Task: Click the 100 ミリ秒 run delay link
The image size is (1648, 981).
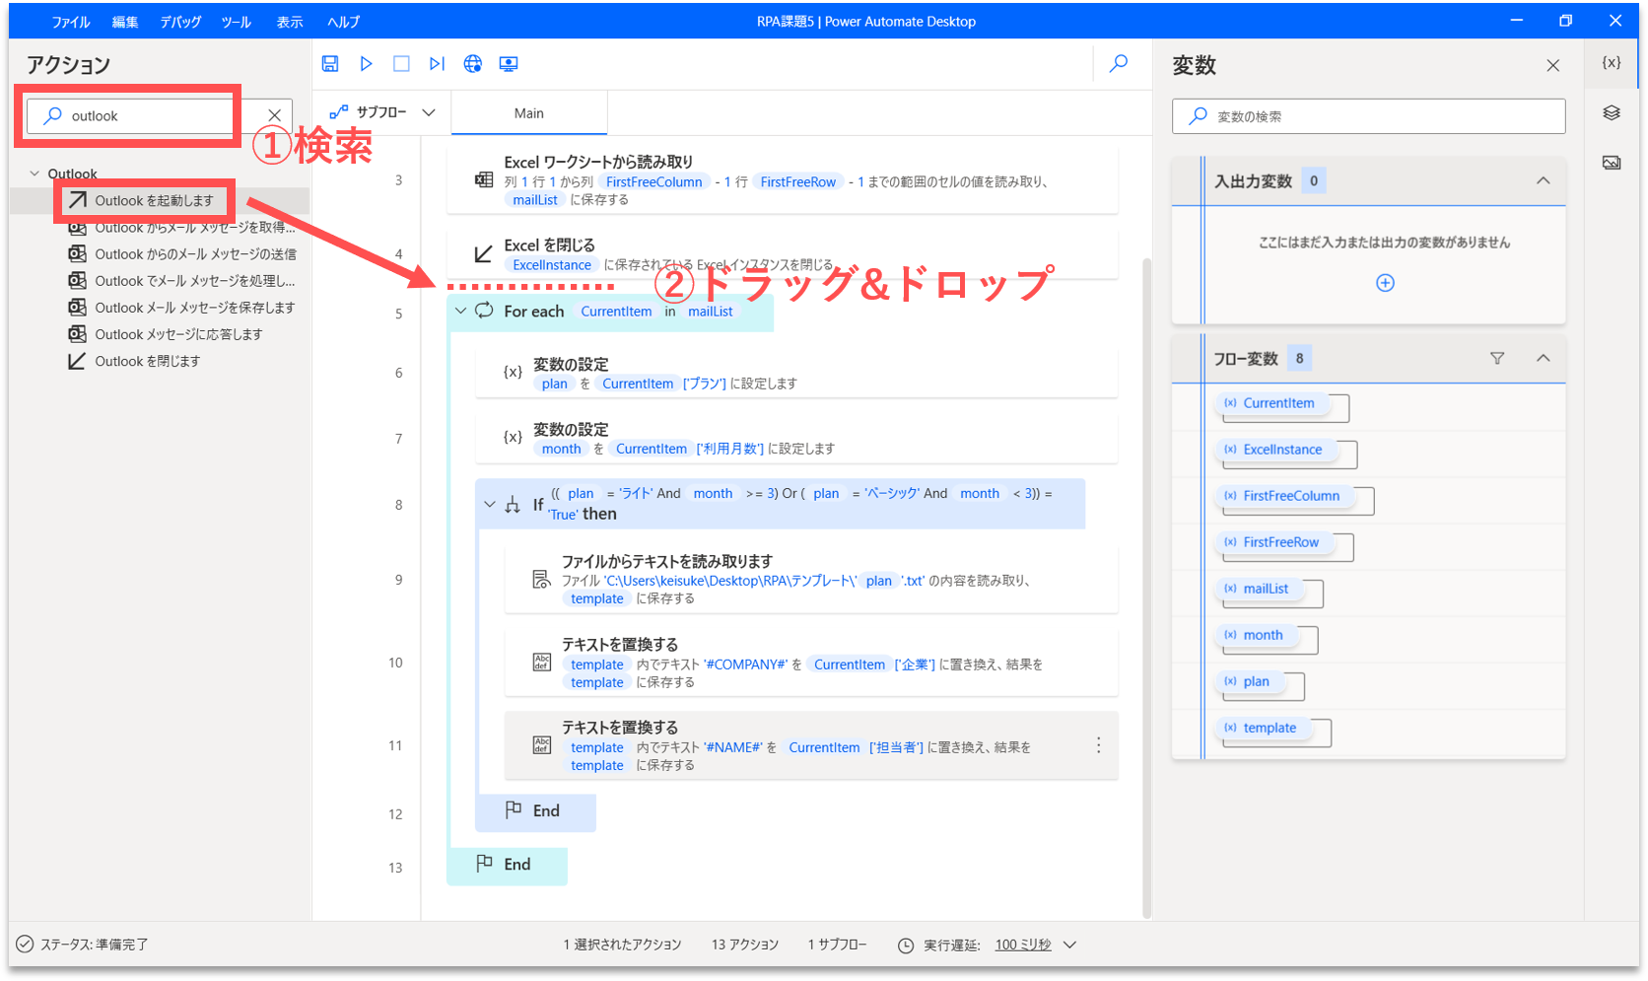Action: click(1022, 945)
